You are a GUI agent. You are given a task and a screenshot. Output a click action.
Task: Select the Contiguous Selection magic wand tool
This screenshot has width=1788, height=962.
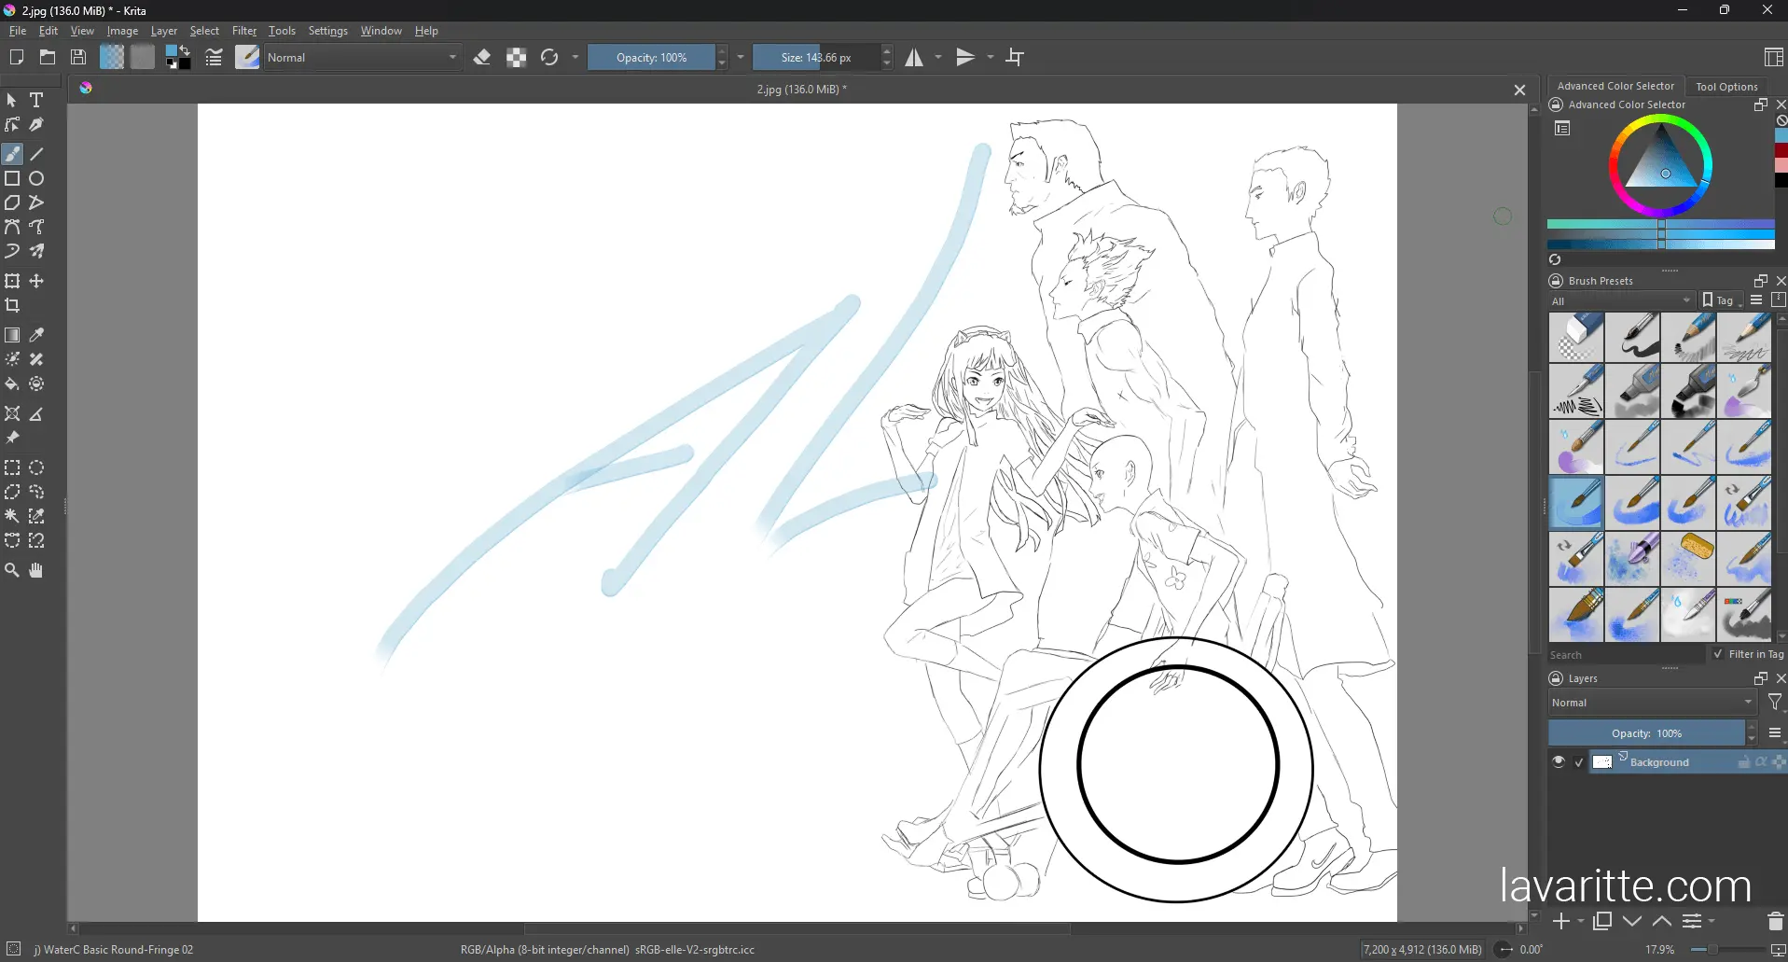(12, 516)
